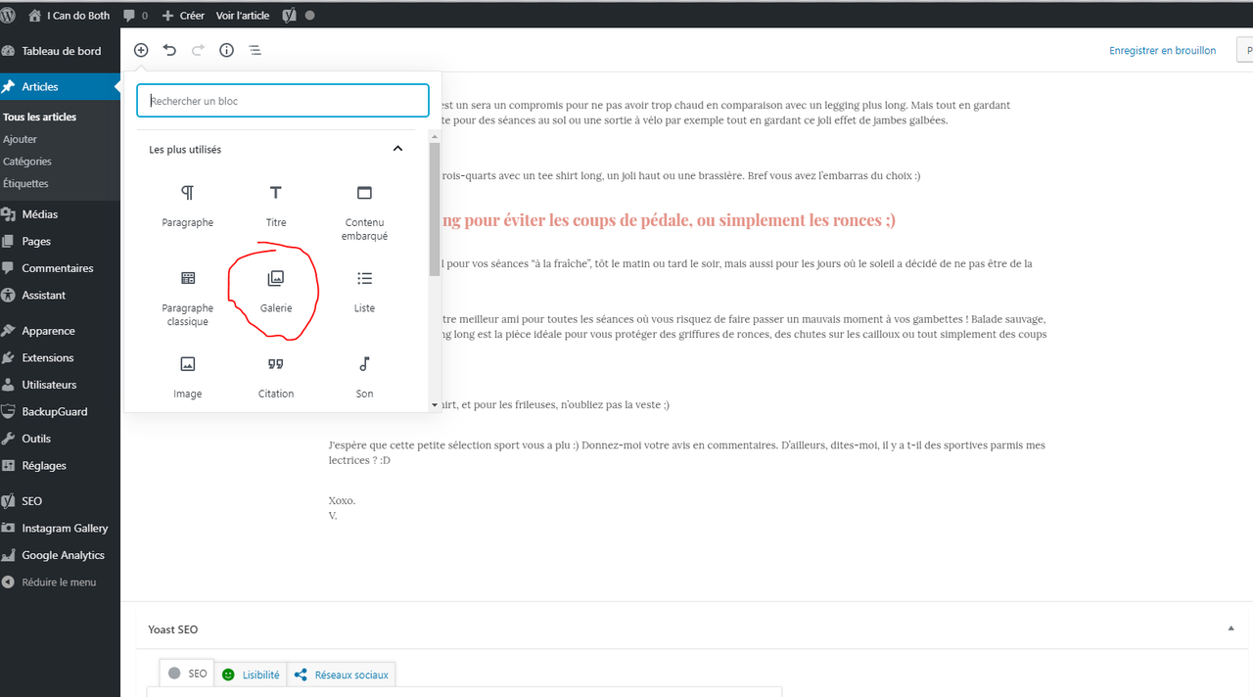Open comments bubble in admin bar
Viewport: 1253px width, 697px height.
point(136,16)
